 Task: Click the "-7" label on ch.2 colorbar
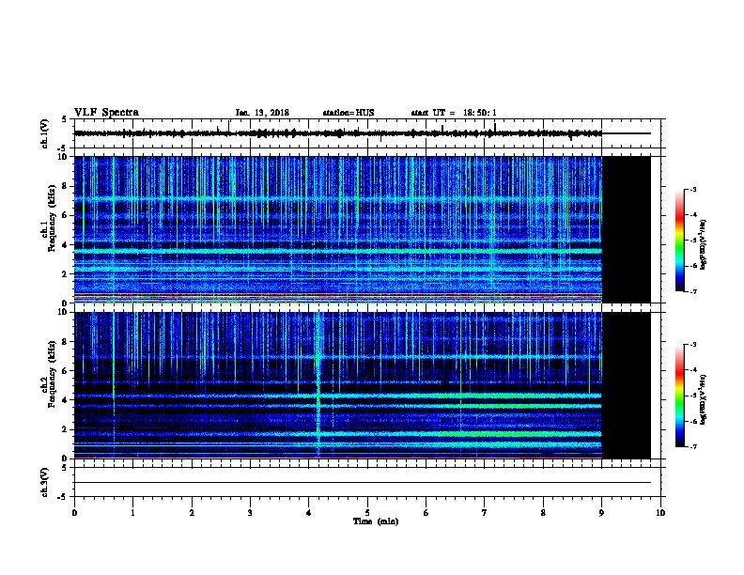(692, 446)
